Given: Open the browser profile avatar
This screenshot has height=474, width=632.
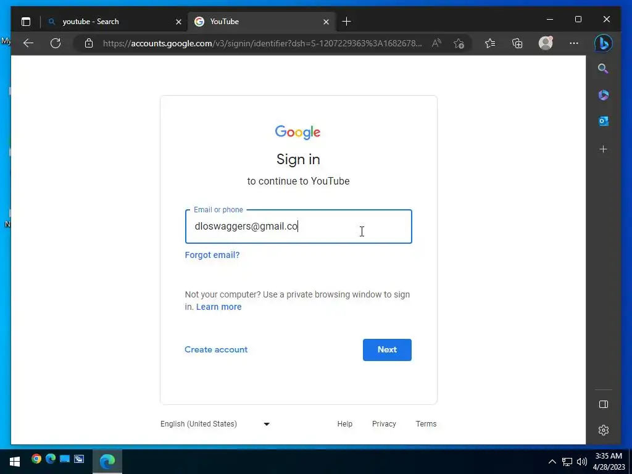Looking at the screenshot, I should click(x=546, y=43).
